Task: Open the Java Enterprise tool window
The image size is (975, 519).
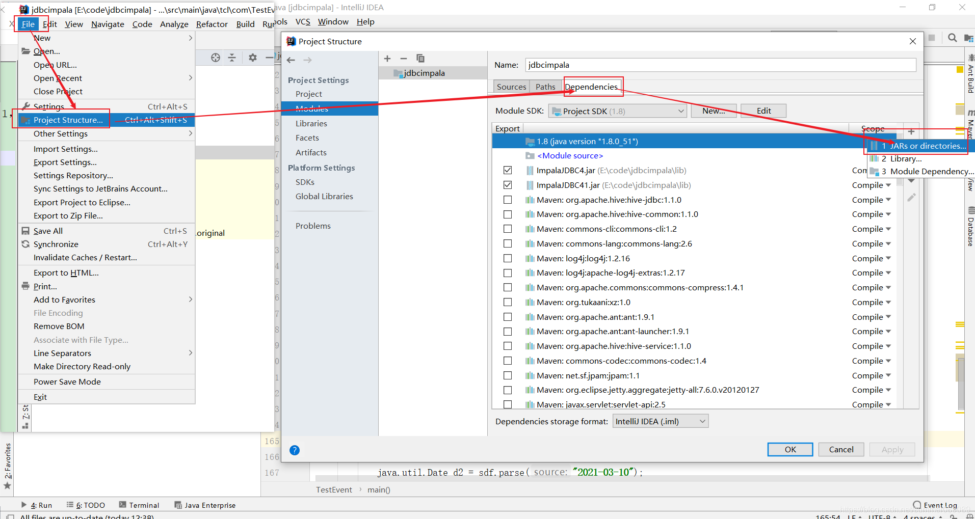Action: click(x=205, y=505)
